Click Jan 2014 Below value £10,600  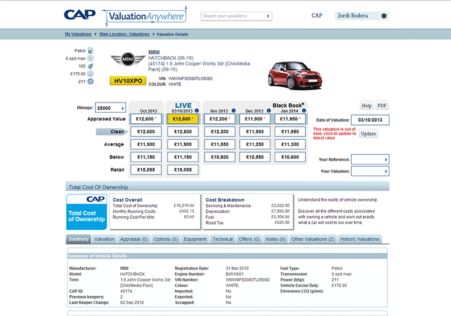click(290, 157)
